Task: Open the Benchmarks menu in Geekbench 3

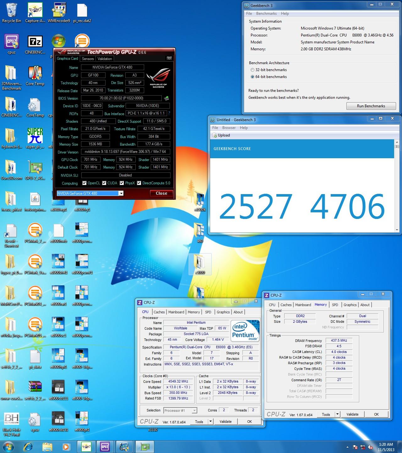Action: click(266, 14)
